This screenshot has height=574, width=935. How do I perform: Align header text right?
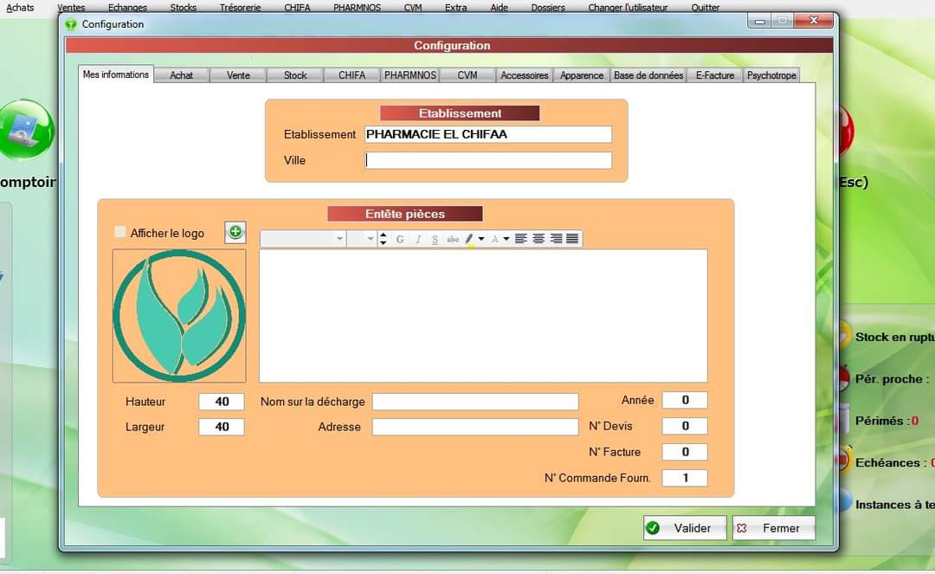[x=556, y=238]
